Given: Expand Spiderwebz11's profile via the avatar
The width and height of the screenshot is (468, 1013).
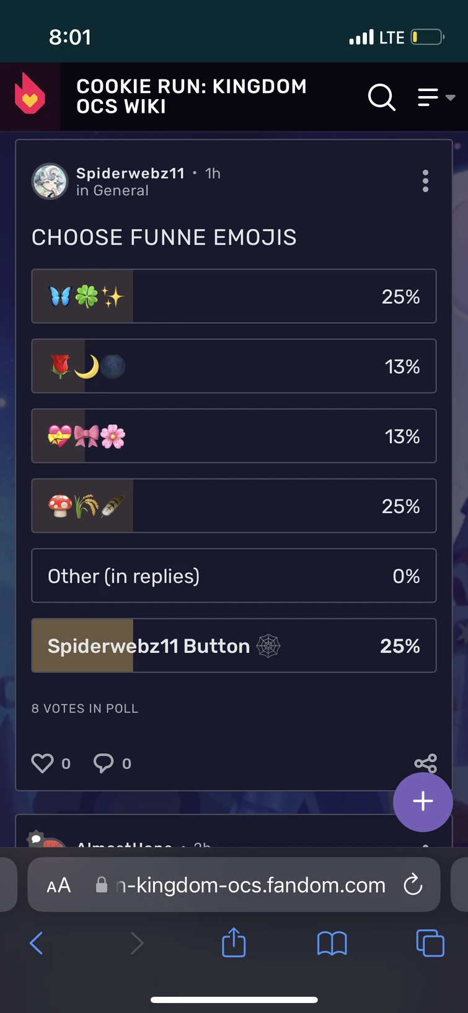Looking at the screenshot, I should click(50, 182).
